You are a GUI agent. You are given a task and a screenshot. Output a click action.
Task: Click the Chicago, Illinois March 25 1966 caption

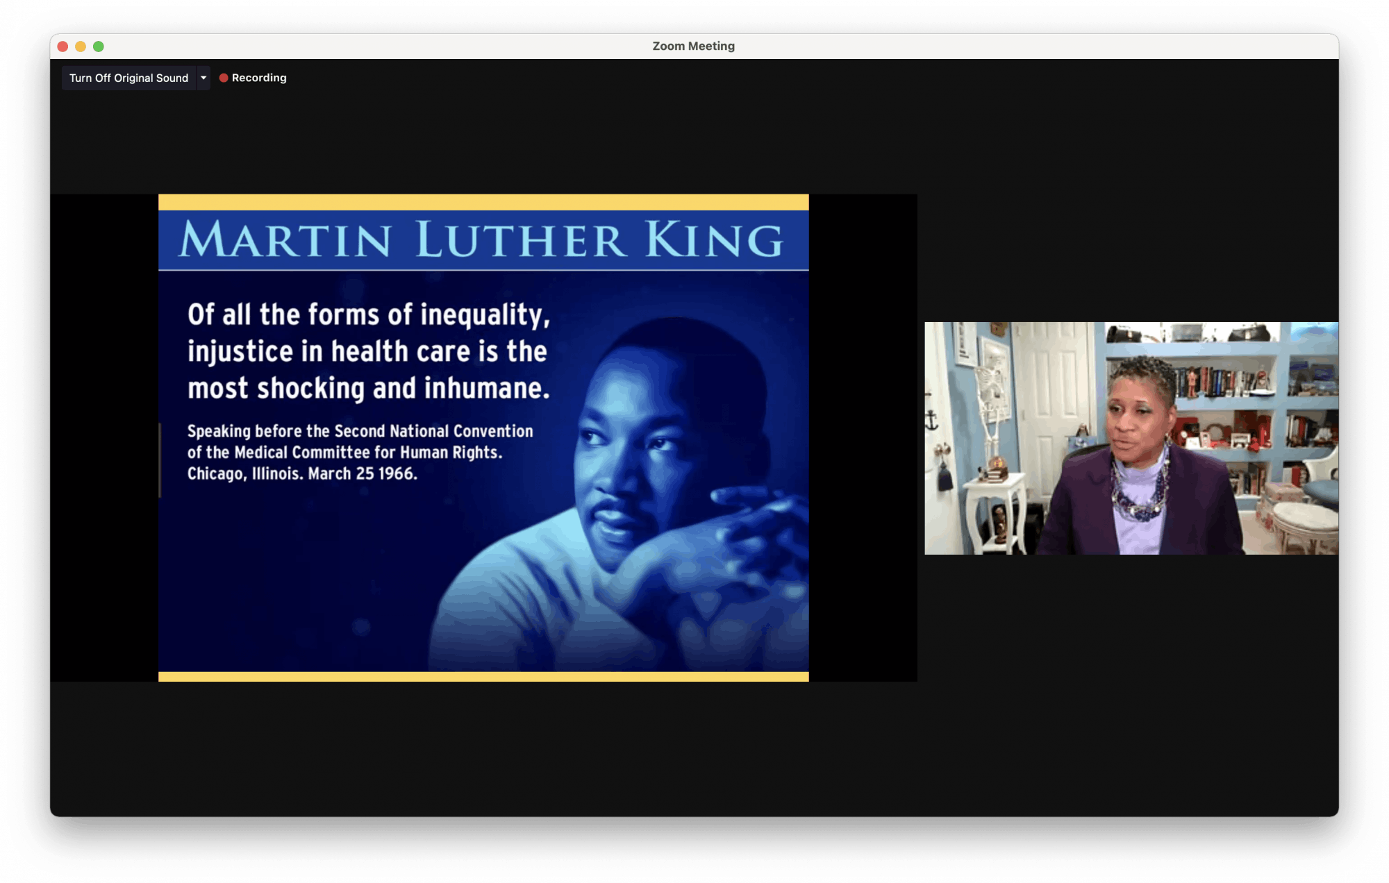302,474
